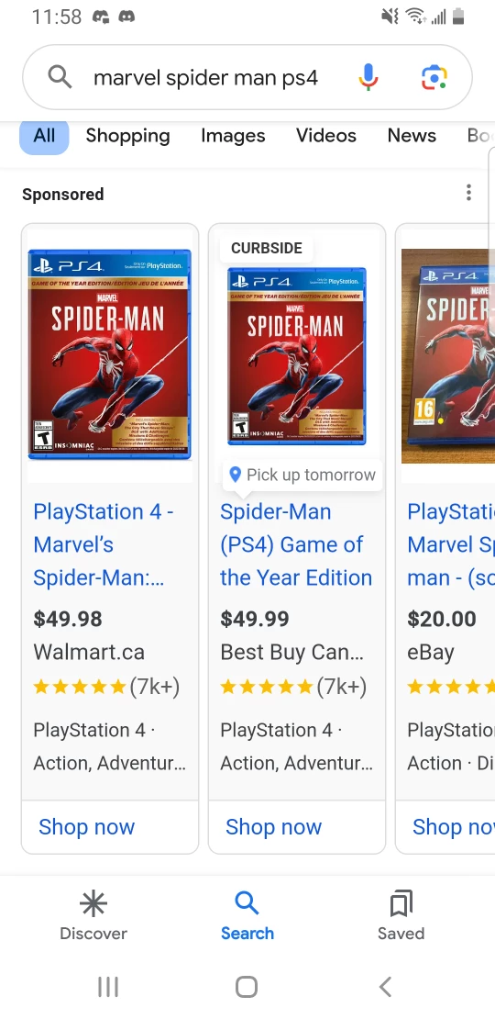The image size is (495, 1019).
Task: Click Shop now under Walmart.ca listing
Action: 86,826
